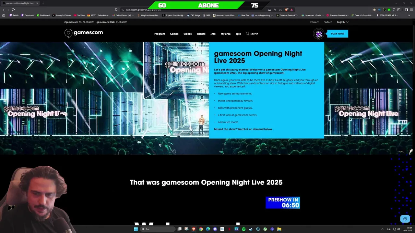
Task: Open the Games menu
Action: click(x=174, y=34)
